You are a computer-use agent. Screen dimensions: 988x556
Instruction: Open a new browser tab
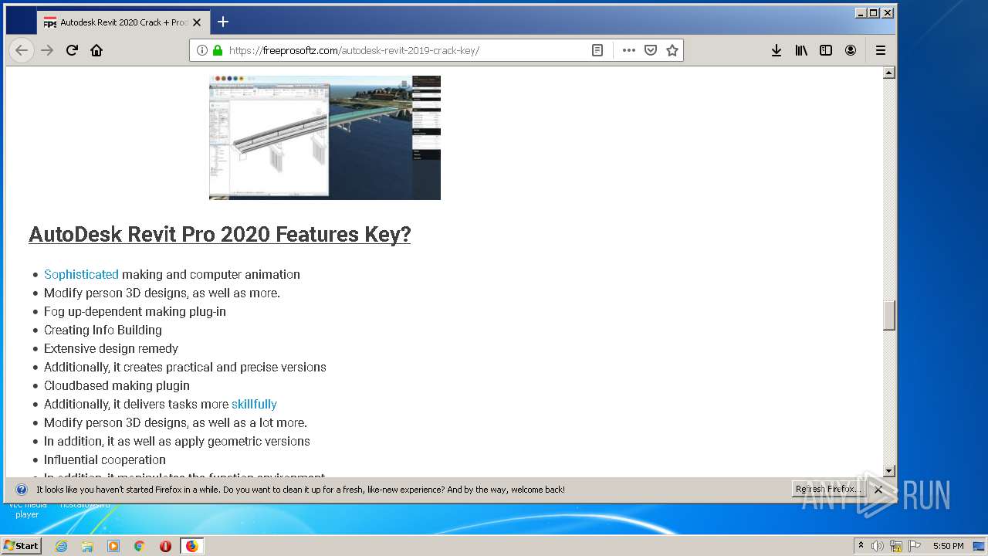click(223, 22)
